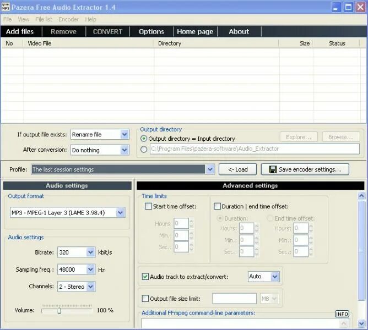This screenshot has height=330, width=368.
Task: Enable the Start time offset checkbox
Action: (x=148, y=206)
